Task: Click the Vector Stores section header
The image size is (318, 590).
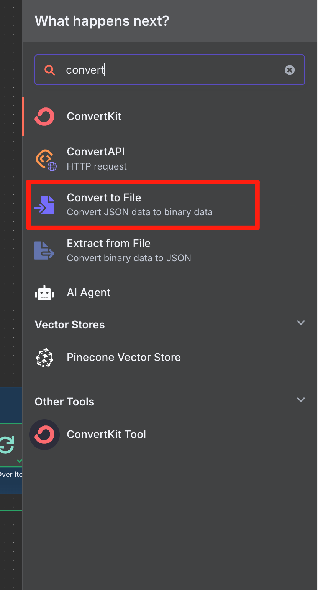Action: [70, 325]
